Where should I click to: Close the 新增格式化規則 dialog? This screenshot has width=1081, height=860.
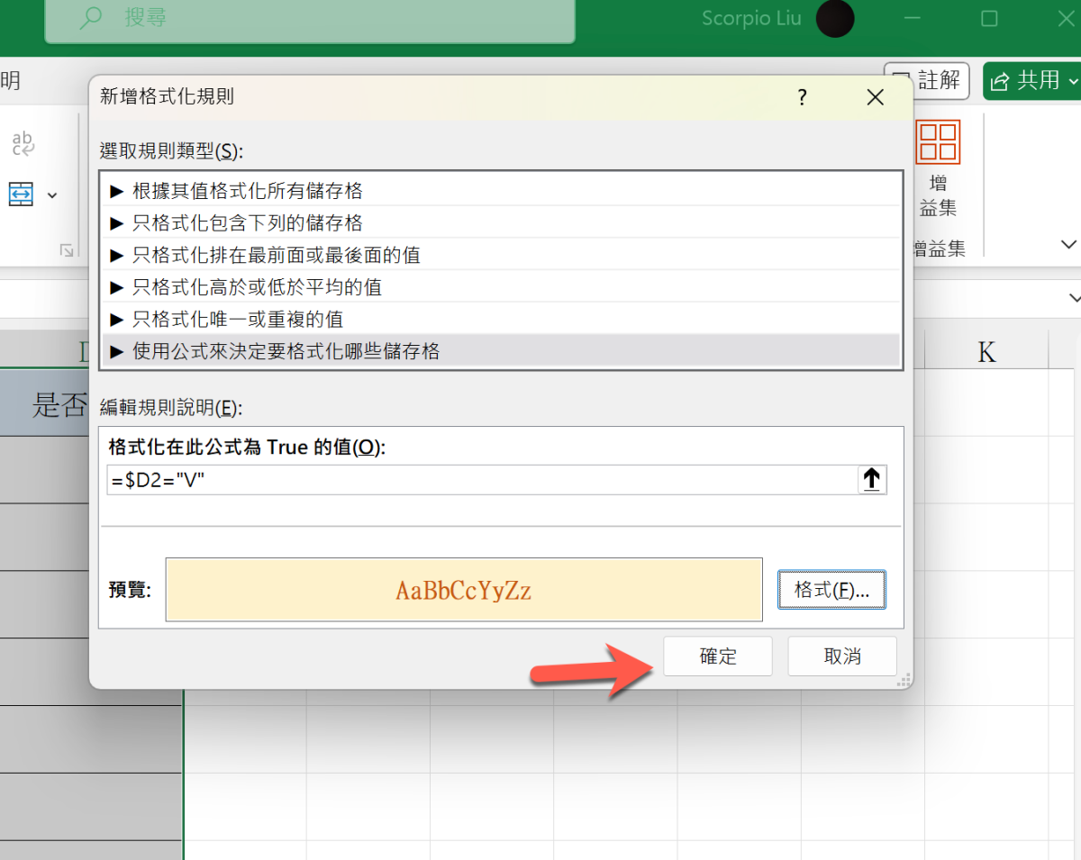[x=875, y=97]
